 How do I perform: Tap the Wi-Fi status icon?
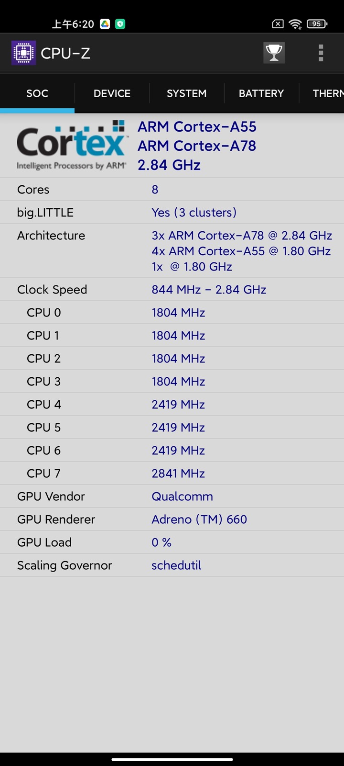click(x=296, y=24)
